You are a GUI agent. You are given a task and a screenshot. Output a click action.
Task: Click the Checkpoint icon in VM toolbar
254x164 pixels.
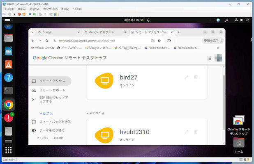[40, 14]
